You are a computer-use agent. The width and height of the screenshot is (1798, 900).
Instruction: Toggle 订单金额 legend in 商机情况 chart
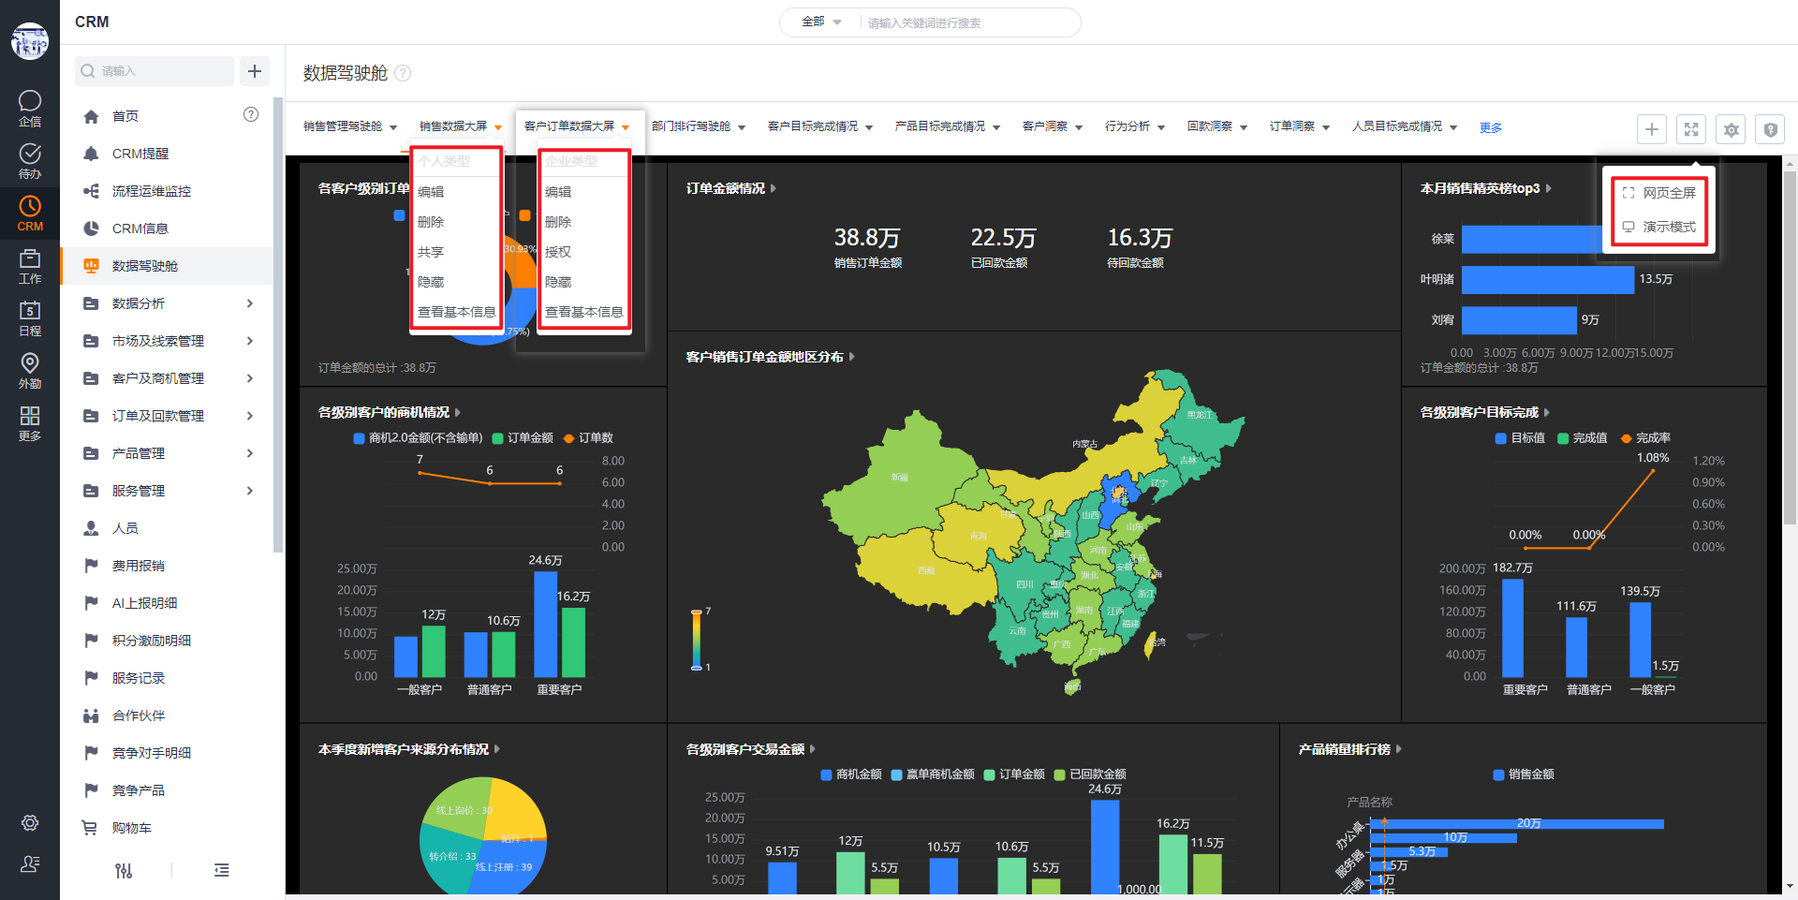(523, 438)
